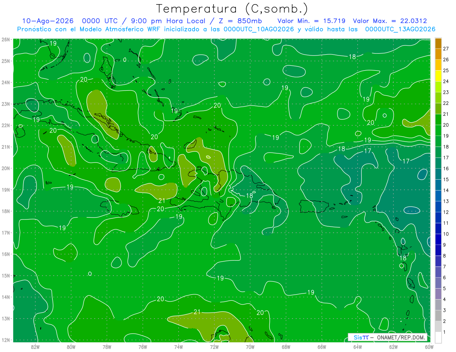Click the latitude label "26N"
The image size is (456, 352).
6,39
